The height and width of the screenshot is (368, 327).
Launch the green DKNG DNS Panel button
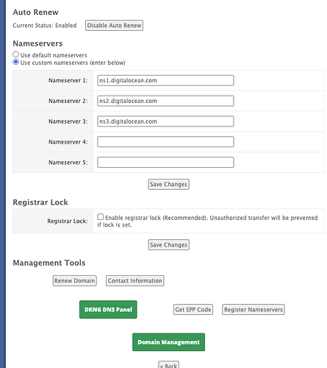(108, 310)
